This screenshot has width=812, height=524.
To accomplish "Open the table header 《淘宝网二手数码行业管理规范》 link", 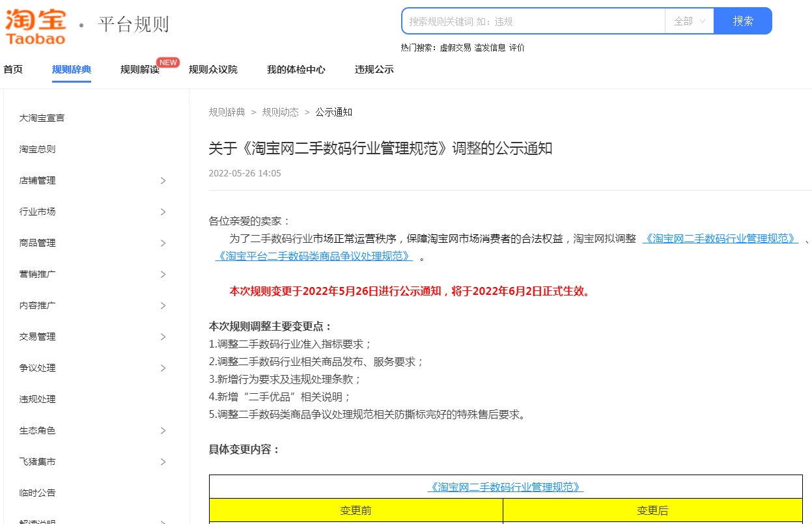I will 505,487.
